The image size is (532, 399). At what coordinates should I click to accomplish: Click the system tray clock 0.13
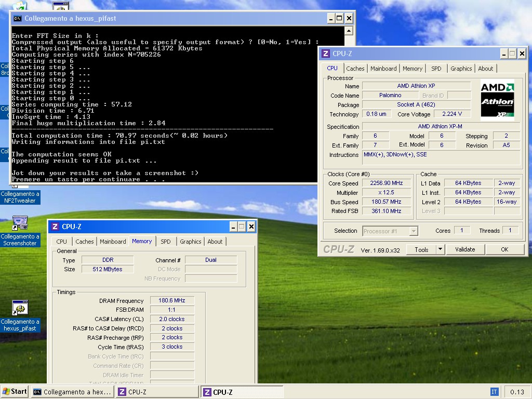(517, 392)
